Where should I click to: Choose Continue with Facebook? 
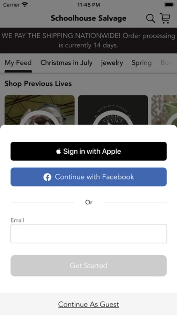tap(89, 177)
